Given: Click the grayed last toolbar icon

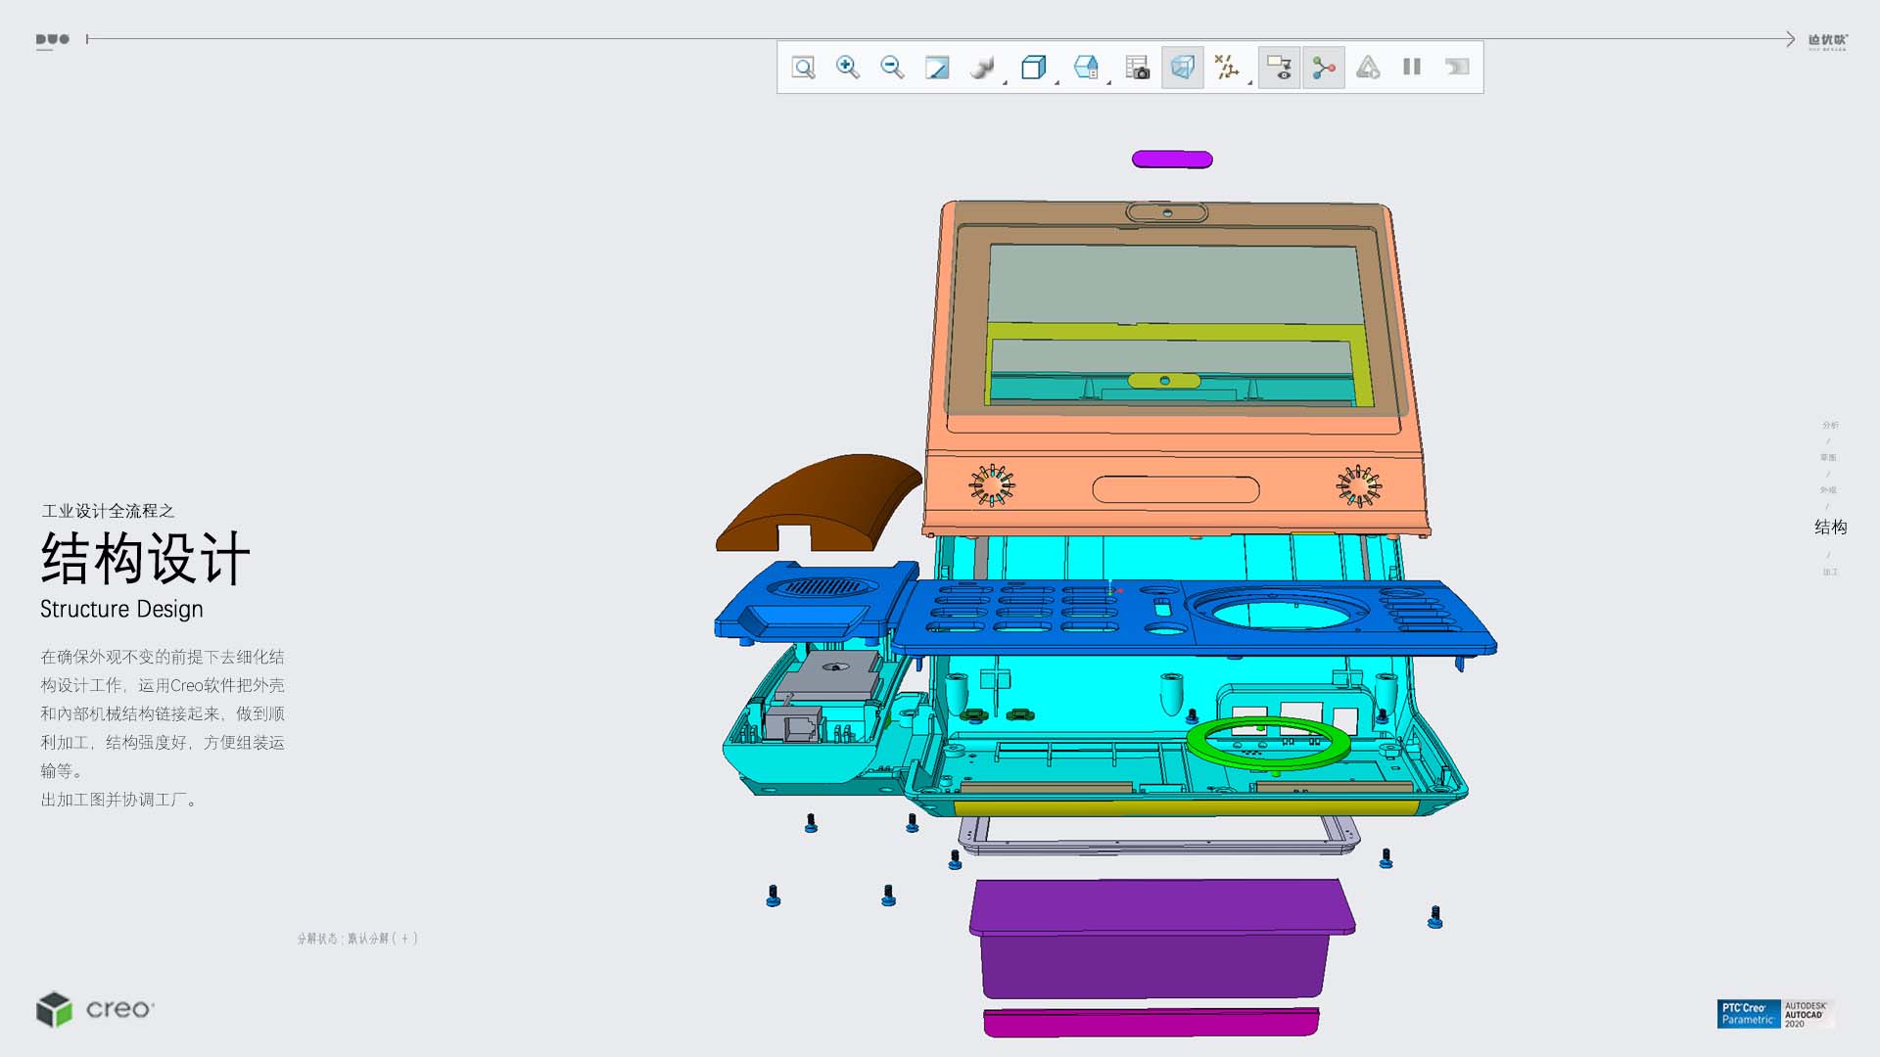Looking at the screenshot, I should point(1457,68).
